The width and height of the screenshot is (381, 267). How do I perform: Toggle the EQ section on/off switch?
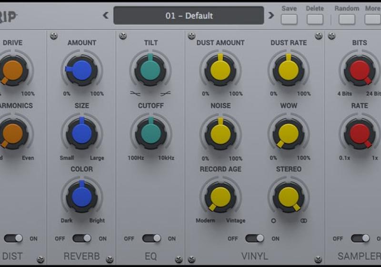coord(151,238)
